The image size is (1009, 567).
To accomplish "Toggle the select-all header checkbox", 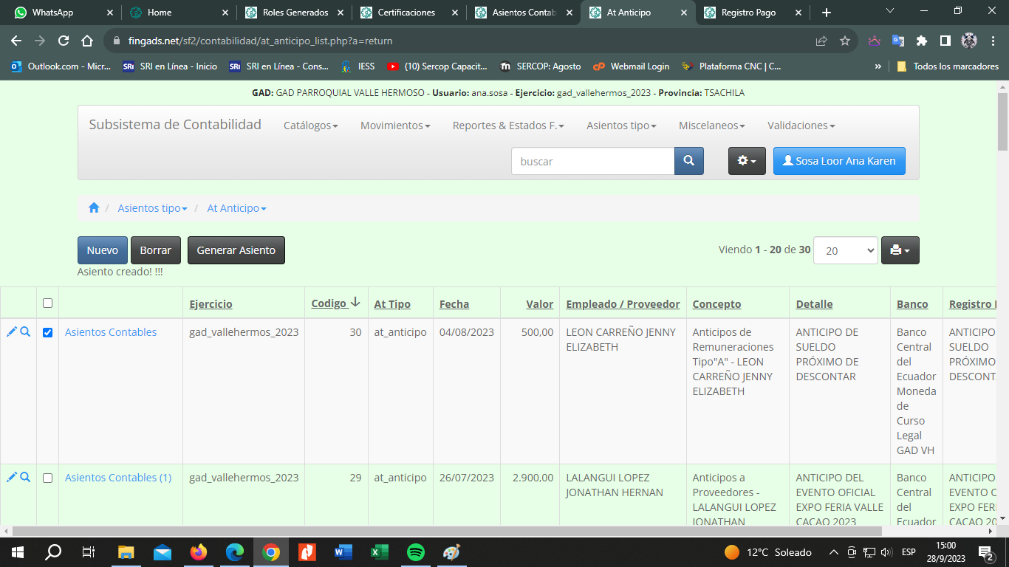I will click(x=48, y=303).
